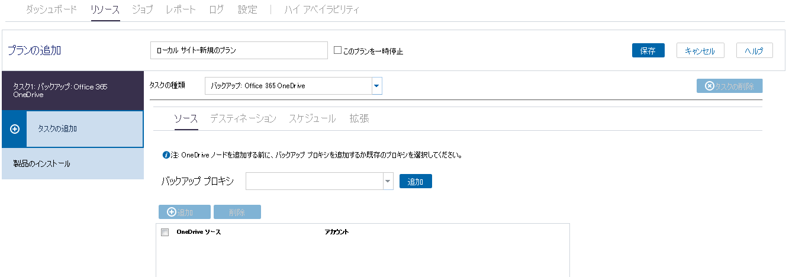Click the 追加 button beside the proxy field
789x277 pixels.
(416, 181)
